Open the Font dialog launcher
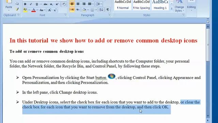Screen dimensions: 218x123 pyautogui.click(x=65, y=15)
